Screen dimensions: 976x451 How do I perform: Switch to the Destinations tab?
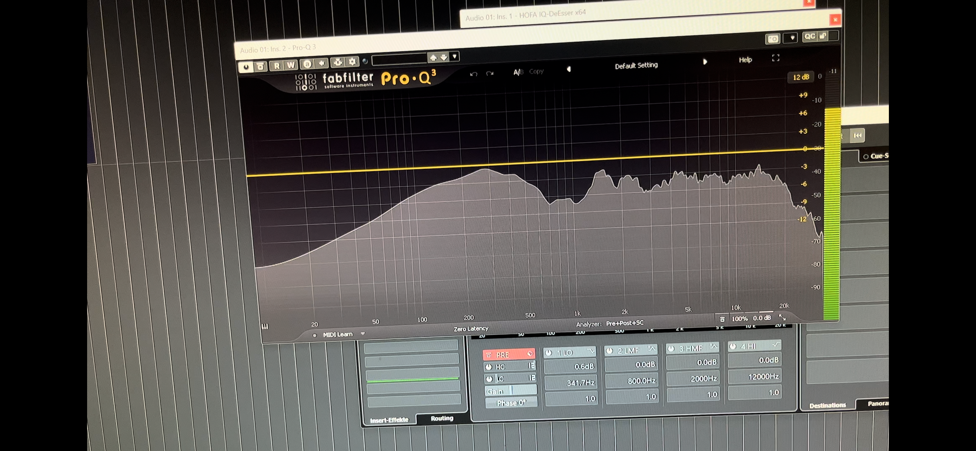point(828,406)
